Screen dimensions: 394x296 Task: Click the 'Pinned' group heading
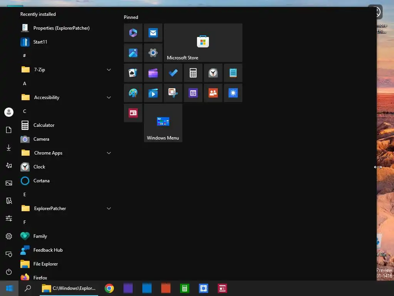pyautogui.click(x=131, y=17)
